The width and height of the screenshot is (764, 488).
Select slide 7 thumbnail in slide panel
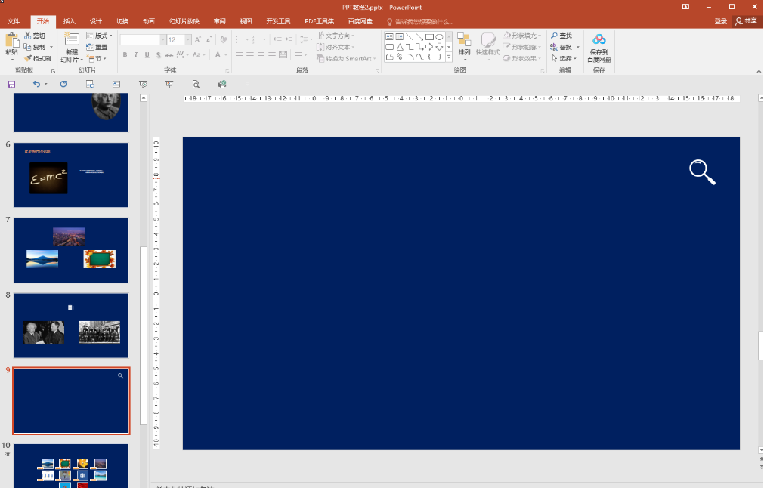point(71,250)
